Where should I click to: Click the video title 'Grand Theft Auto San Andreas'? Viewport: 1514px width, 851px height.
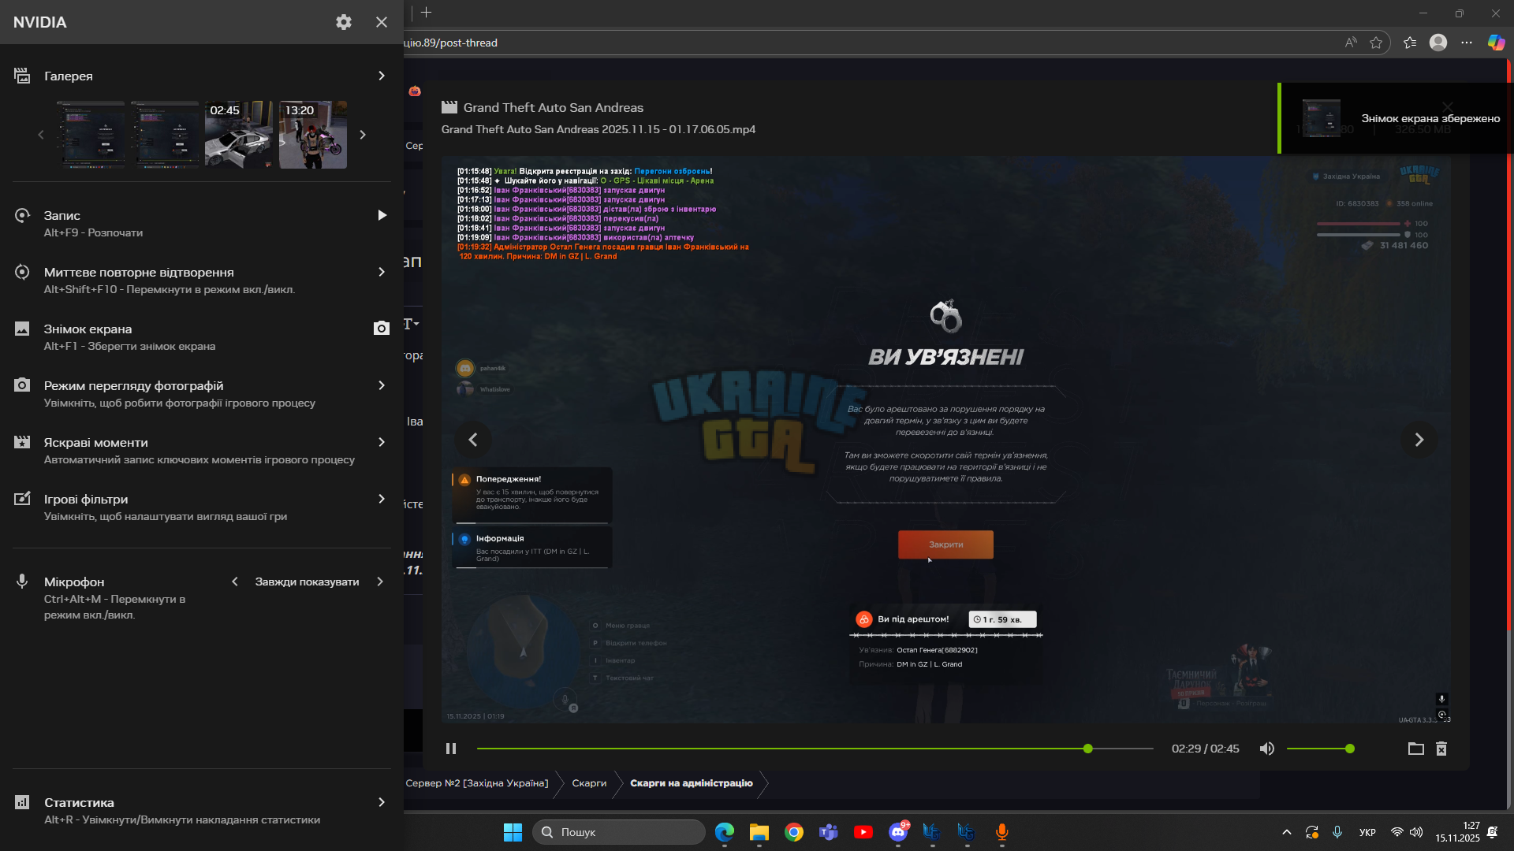(x=553, y=107)
